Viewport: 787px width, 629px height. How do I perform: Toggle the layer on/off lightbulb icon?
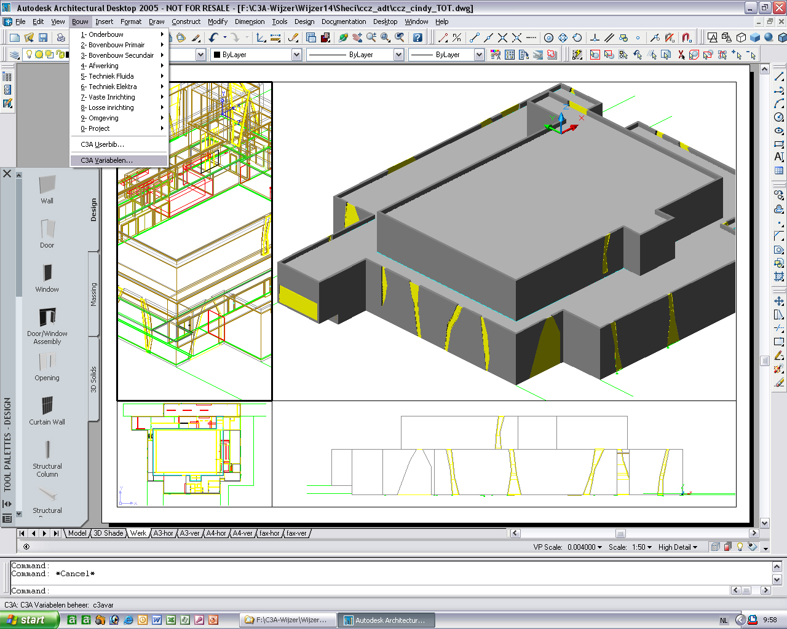tap(28, 54)
